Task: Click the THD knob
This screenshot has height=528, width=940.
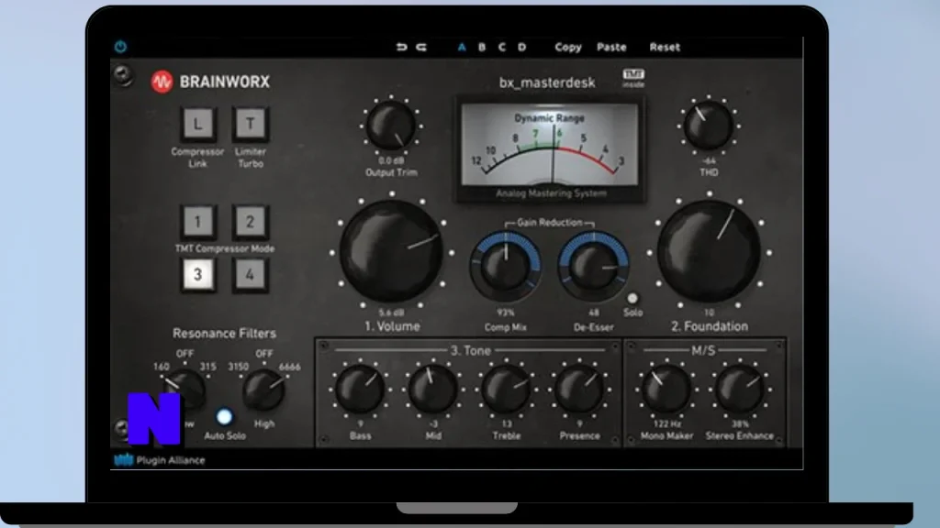Action: point(709,126)
